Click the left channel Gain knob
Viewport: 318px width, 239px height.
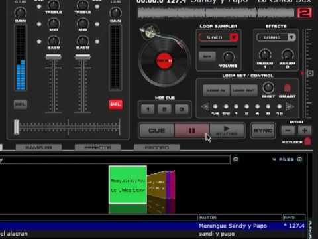pos(21,13)
